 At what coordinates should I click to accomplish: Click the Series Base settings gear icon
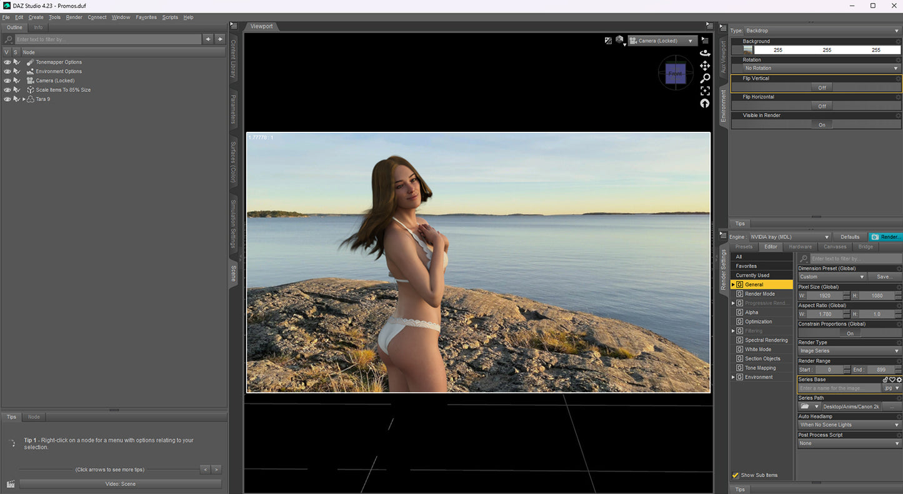pos(899,380)
